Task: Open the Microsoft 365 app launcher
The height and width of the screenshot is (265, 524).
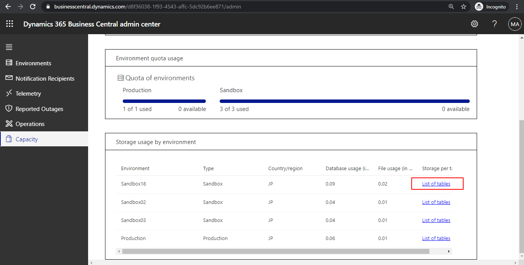Action: click(x=10, y=24)
